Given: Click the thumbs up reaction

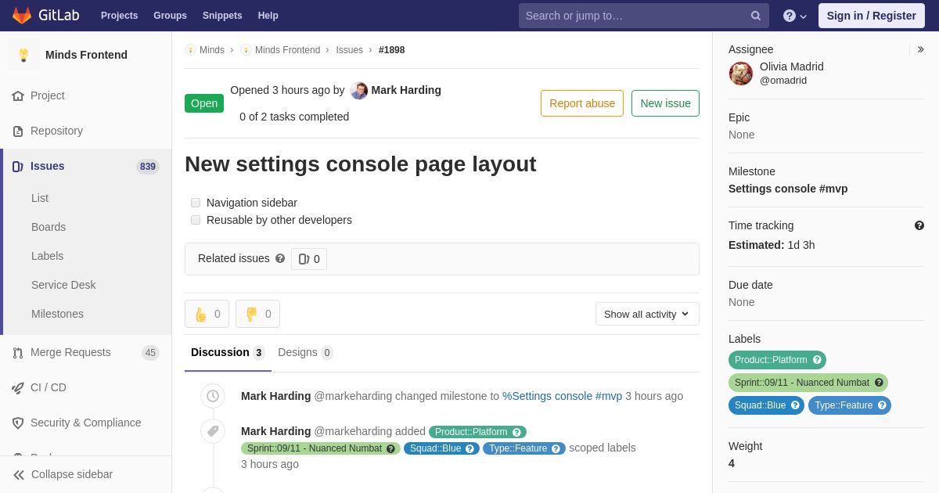Looking at the screenshot, I should (207, 314).
